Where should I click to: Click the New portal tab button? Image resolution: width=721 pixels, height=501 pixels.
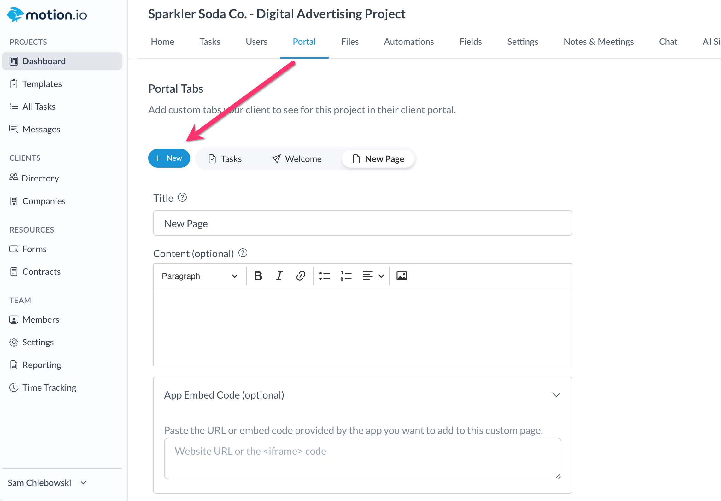click(169, 158)
